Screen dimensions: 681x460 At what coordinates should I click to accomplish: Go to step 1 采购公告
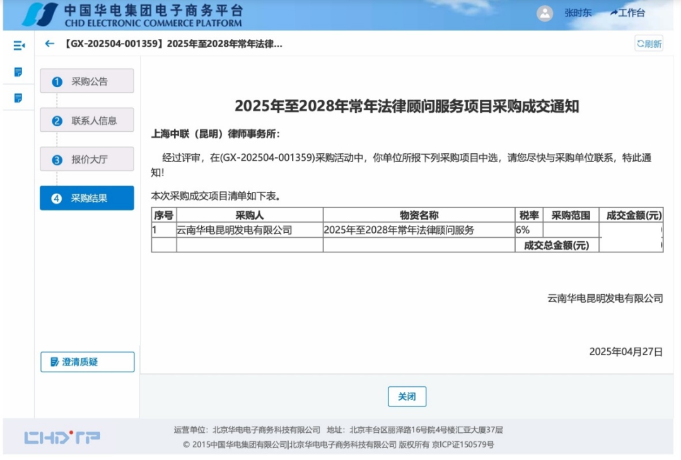(87, 81)
